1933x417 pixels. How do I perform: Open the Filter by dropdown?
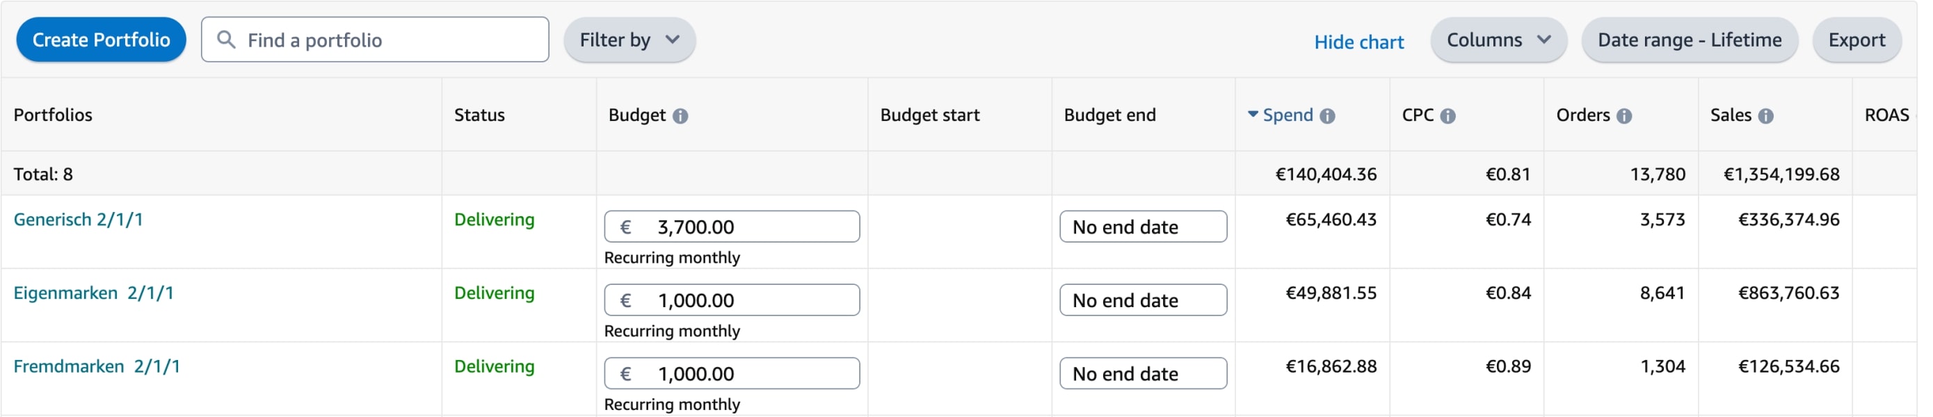pyautogui.click(x=629, y=40)
